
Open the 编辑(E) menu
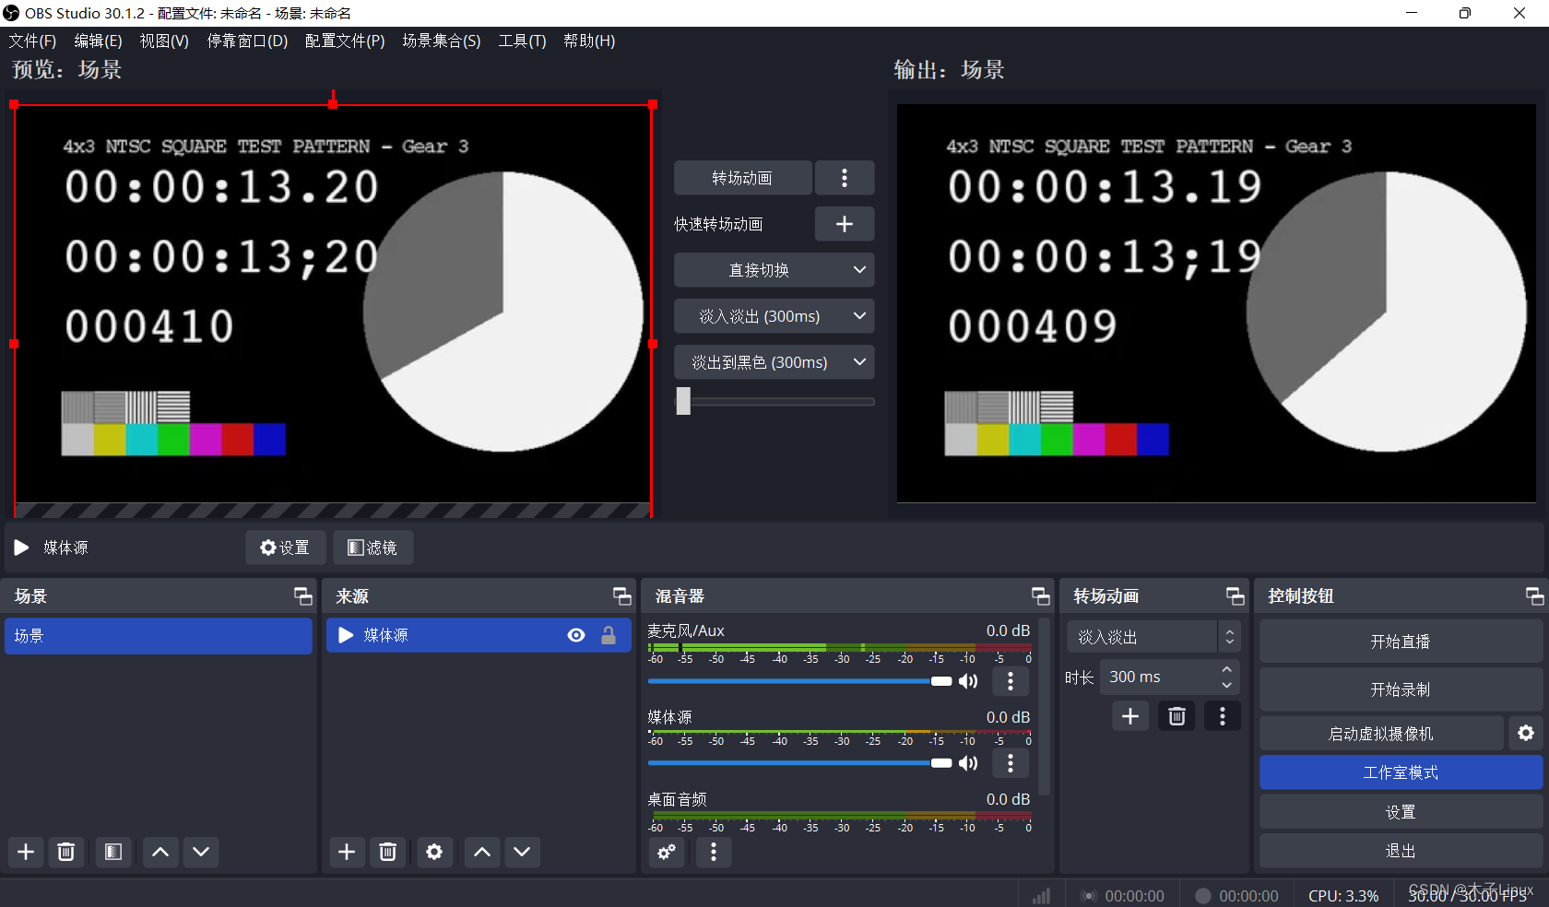(x=98, y=41)
